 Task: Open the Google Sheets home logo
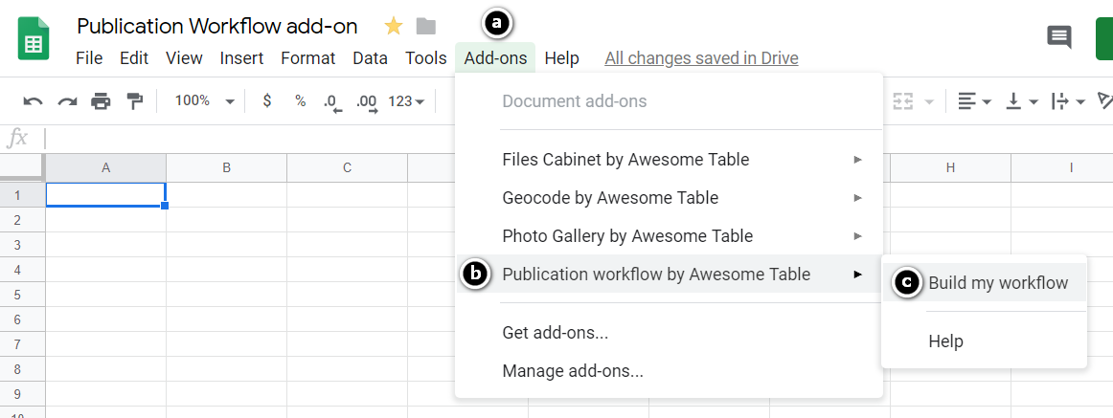pos(34,42)
